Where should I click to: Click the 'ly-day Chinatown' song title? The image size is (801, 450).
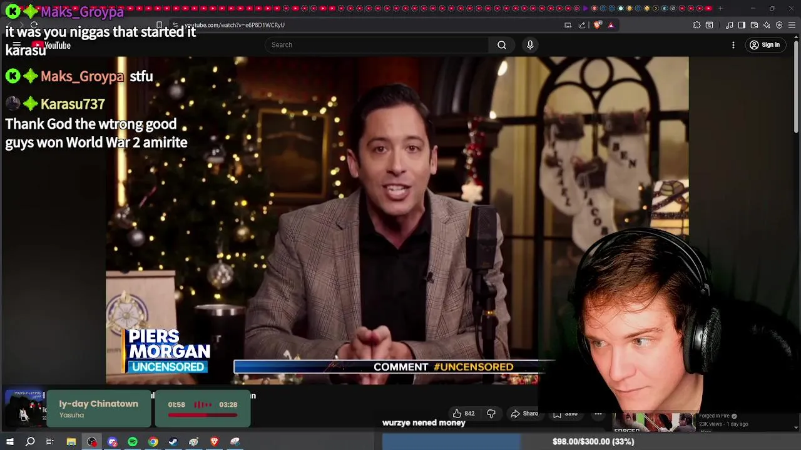pos(98,404)
